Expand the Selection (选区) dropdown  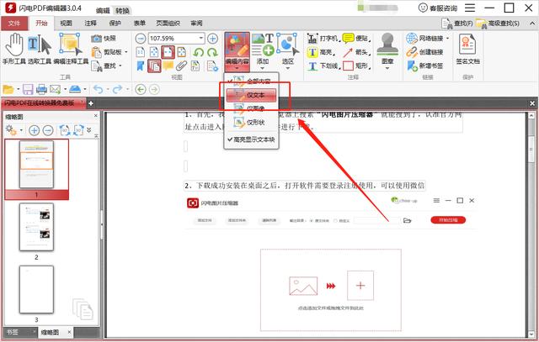click(x=289, y=62)
